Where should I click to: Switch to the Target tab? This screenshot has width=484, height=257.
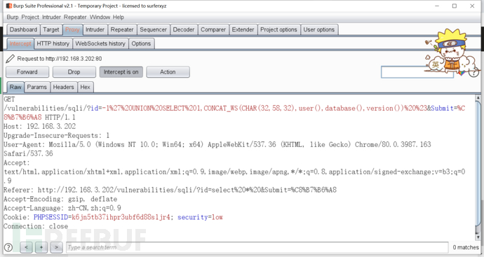coord(51,29)
